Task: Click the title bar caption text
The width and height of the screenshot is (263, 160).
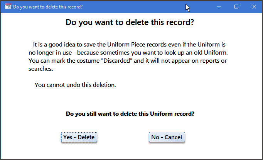Action: [48, 7]
